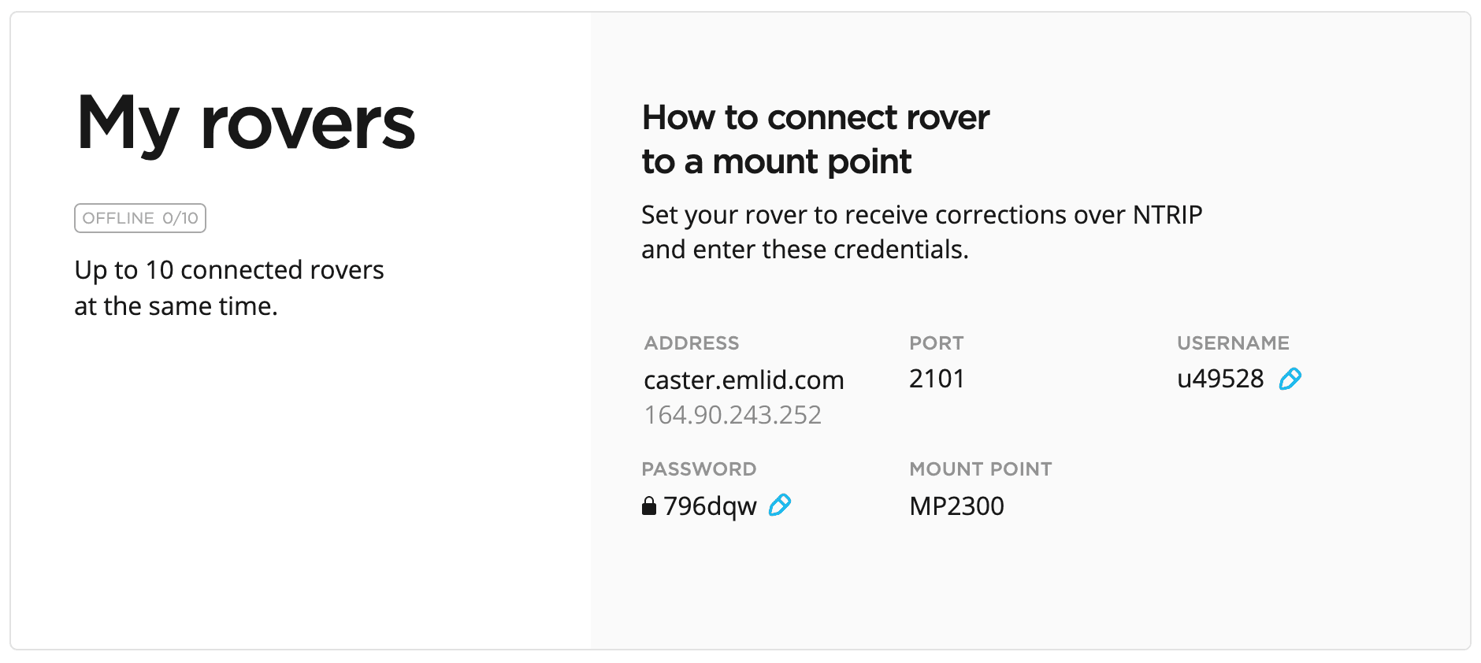Click the pencil icon next to username
The height and width of the screenshot is (663, 1481).
pos(1290,379)
